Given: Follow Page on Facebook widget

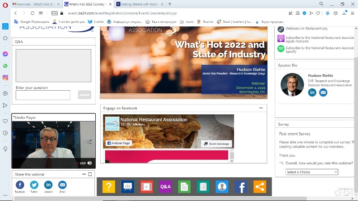Looking at the screenshot, I should coord(119,143).
